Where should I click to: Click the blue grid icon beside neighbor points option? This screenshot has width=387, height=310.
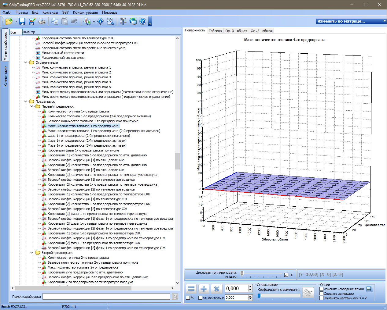(369, 289)
